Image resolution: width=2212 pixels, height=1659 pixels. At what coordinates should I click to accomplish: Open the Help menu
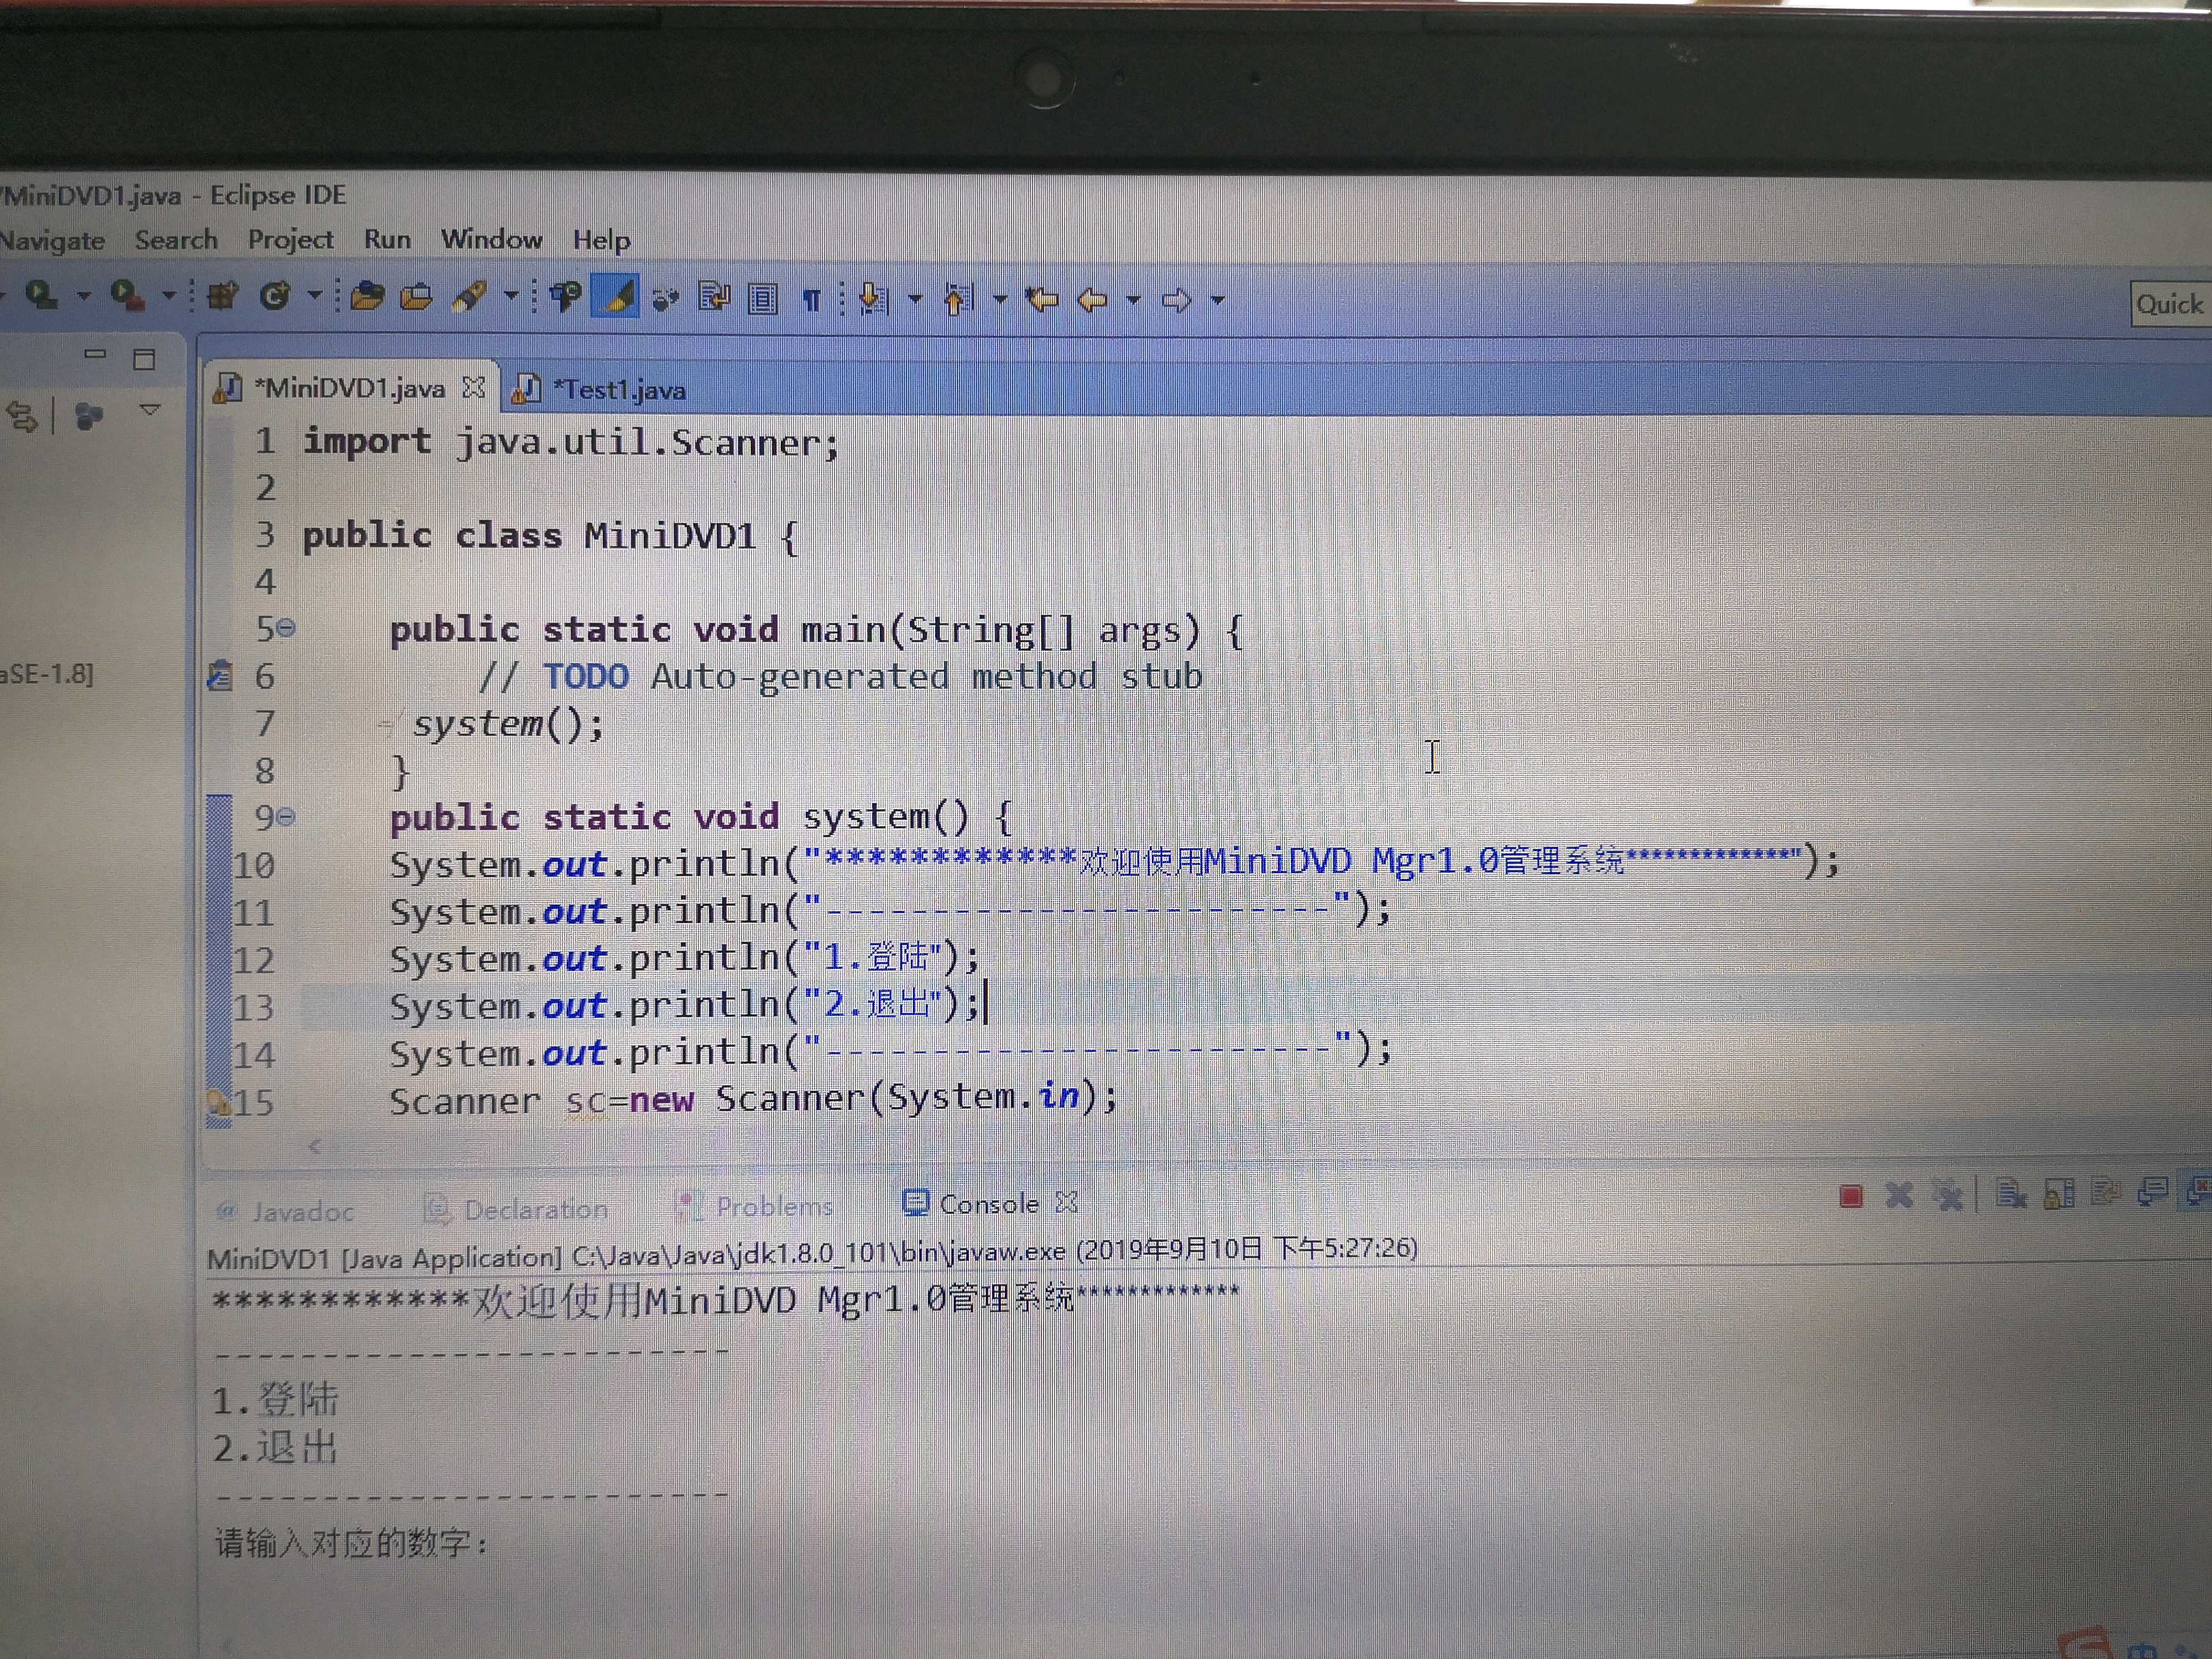(x=601, y=241)
